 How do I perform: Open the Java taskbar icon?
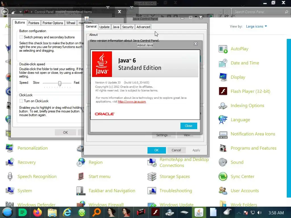[199, 212]
